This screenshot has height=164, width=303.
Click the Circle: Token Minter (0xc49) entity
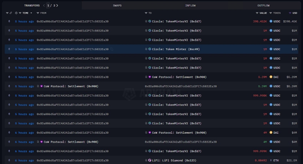pos(176,49)
